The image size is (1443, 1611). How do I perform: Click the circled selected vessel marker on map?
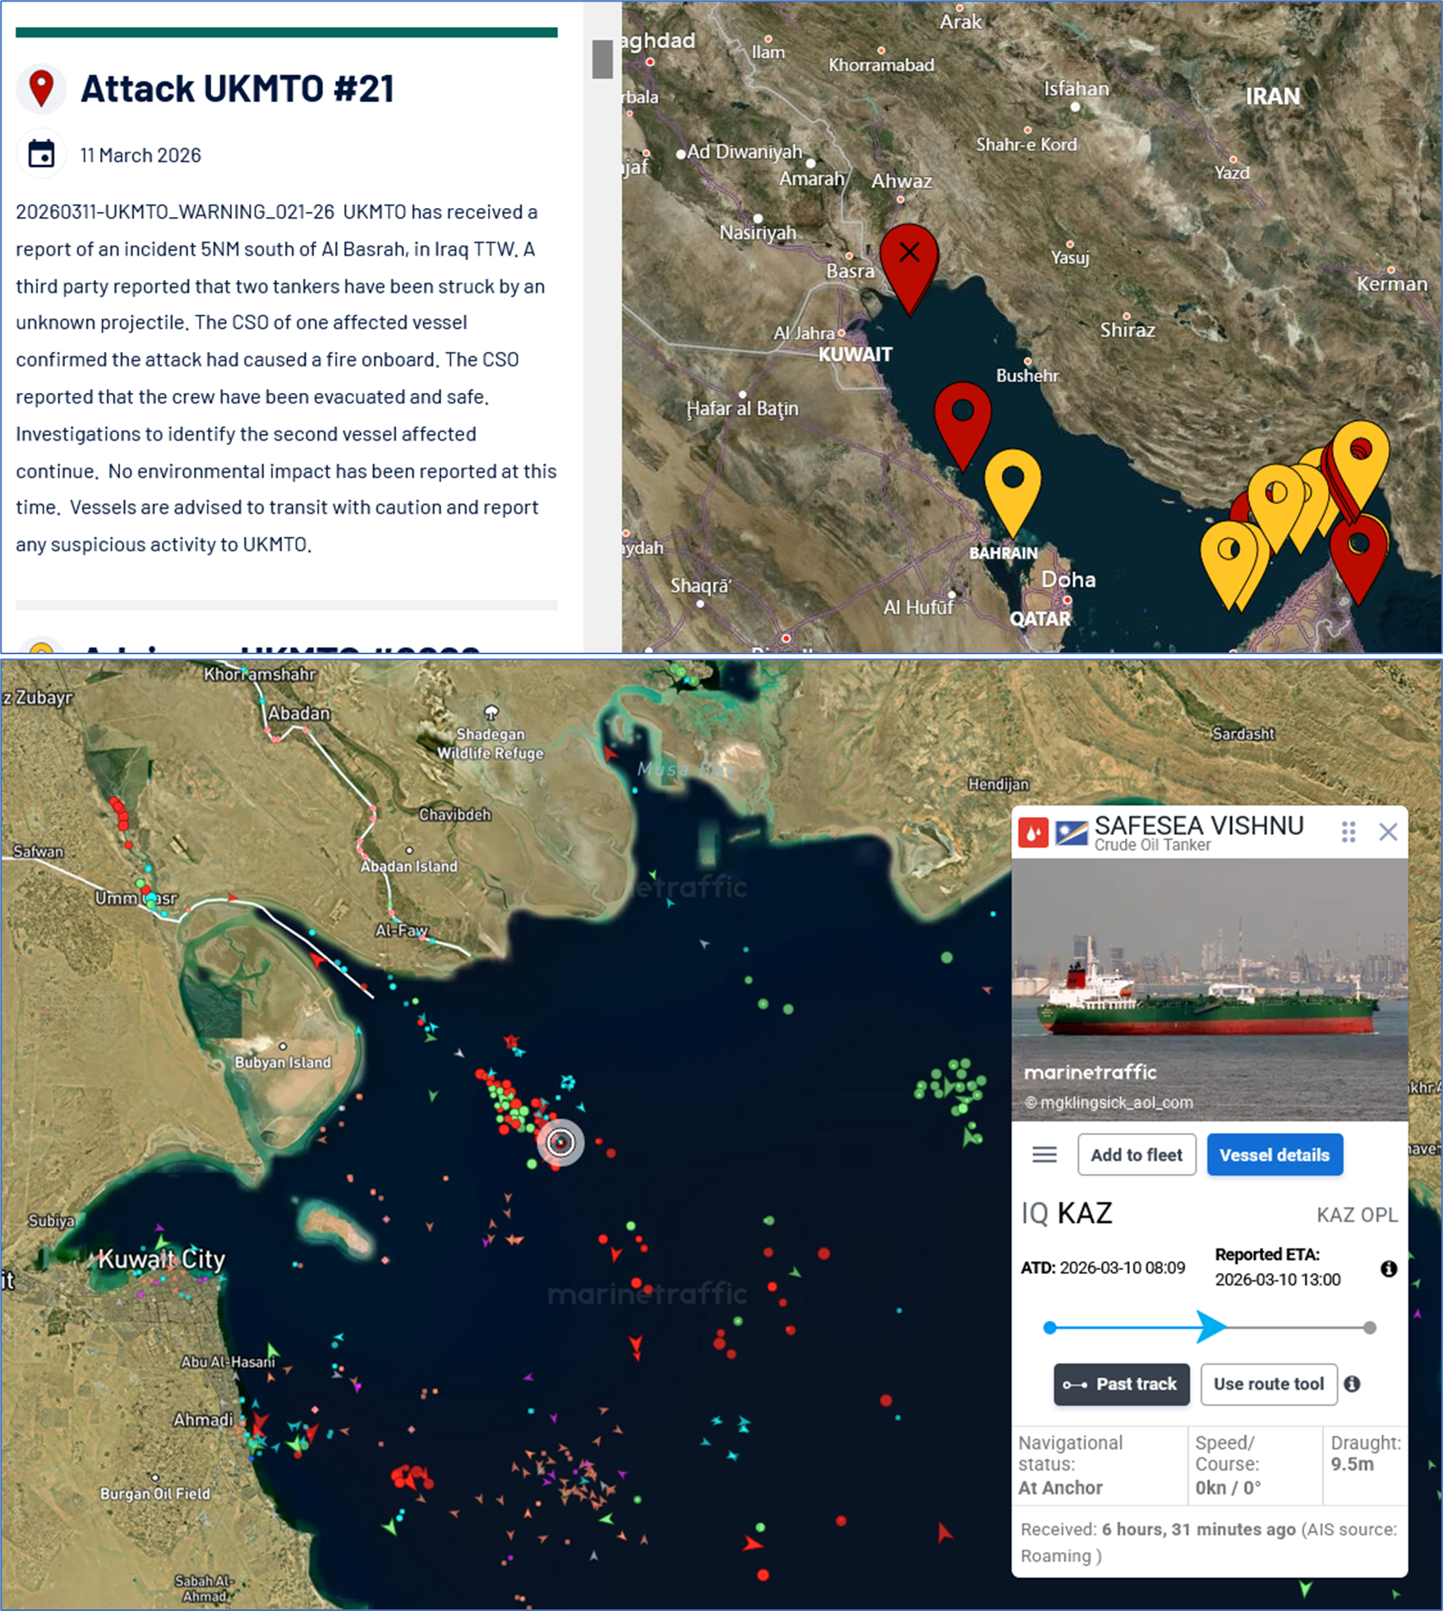click(x=560, y=1142)
